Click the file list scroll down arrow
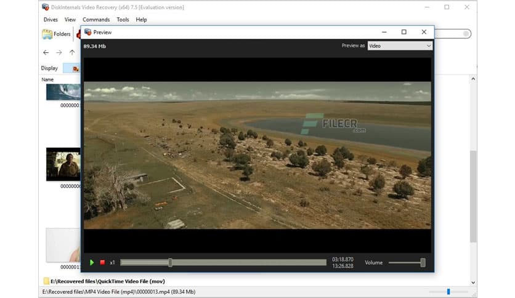This screenshot has width=515, height=298. point(473,283)
